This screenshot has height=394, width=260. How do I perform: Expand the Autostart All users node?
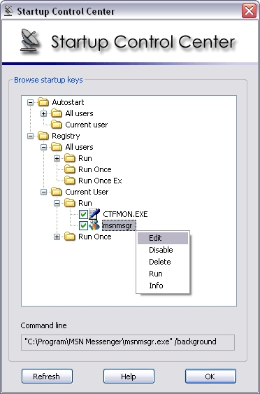[43, 113]
